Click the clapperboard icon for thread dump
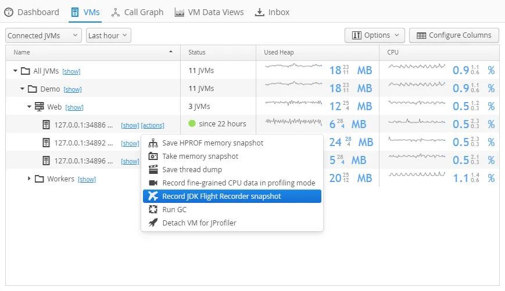 pyautogui.click(x=153, y=169)
